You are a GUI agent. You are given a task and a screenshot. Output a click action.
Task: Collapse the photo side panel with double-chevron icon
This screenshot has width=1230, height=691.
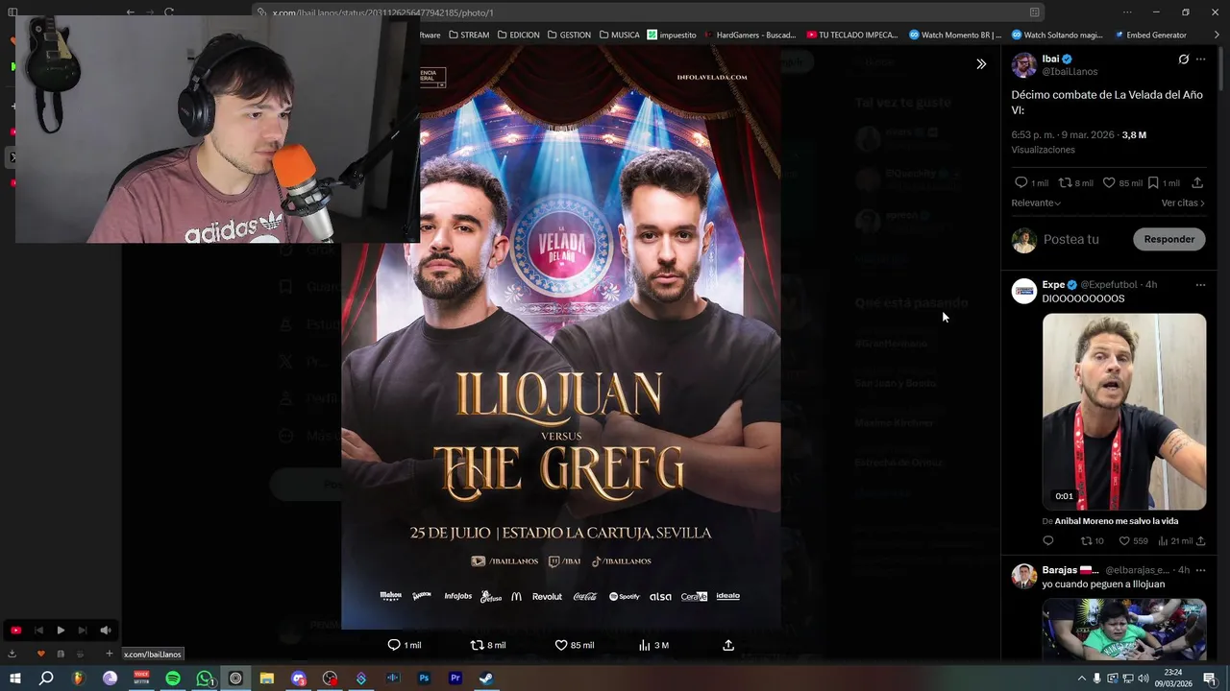981,64
